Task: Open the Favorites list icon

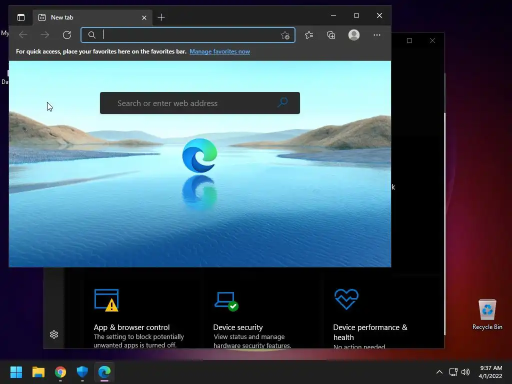Action: tap(309, 35)
